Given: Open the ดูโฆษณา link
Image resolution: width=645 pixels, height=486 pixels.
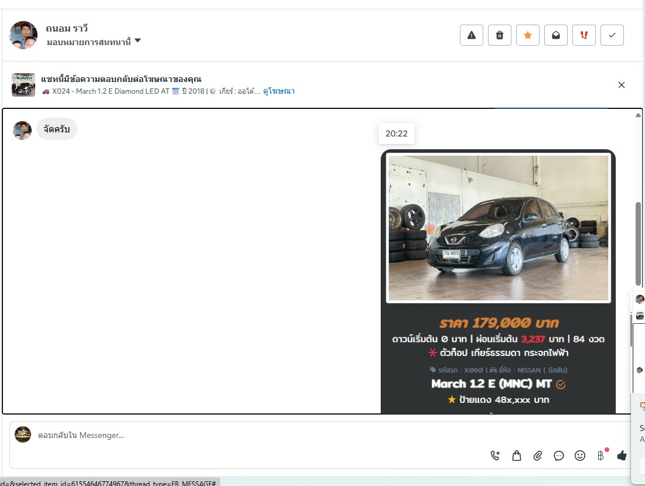Looking at the screenshot, I should pyautogui.click(x=279, y=91).
